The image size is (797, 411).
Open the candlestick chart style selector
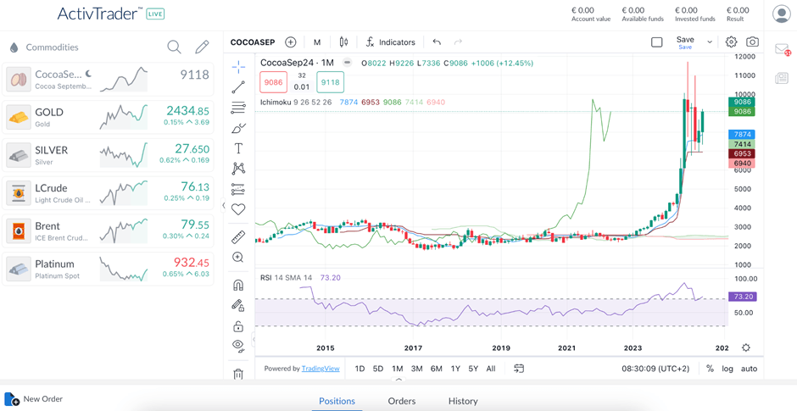pos(343,42)
